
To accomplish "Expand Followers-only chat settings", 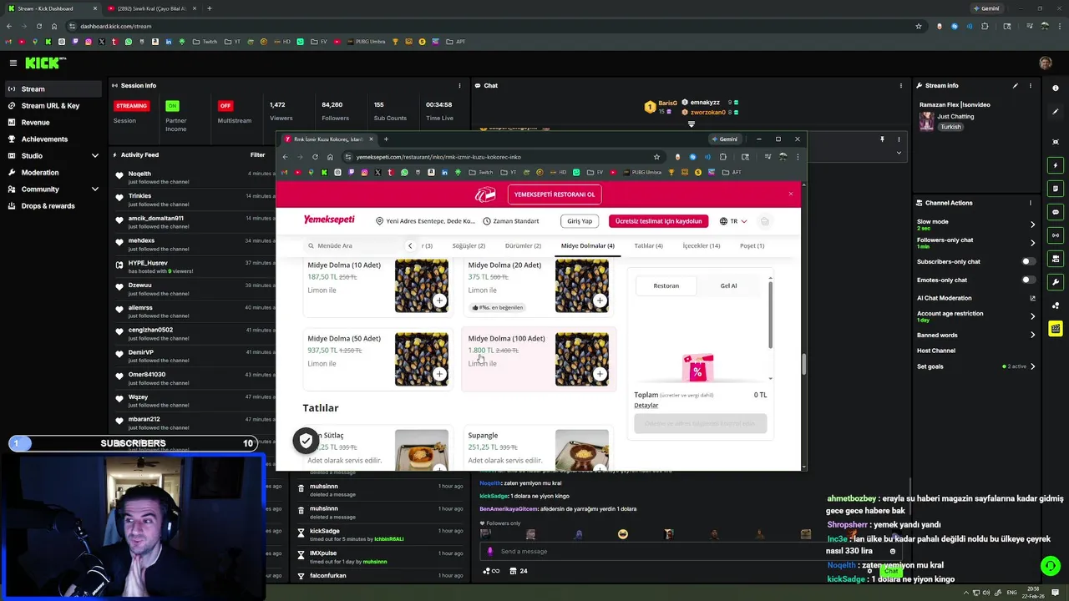I will pyautogui.click(x=1032, y=243).
